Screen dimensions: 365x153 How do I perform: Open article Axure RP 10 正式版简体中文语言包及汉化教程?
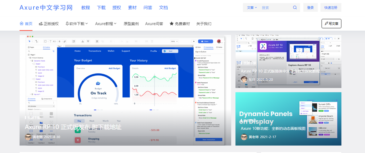280,71
